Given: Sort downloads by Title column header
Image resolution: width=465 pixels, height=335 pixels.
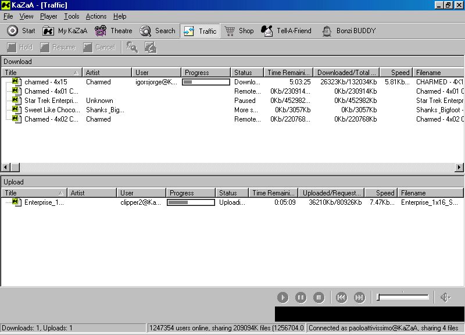Looking at the screenshot, I should [x=41, y=73].
